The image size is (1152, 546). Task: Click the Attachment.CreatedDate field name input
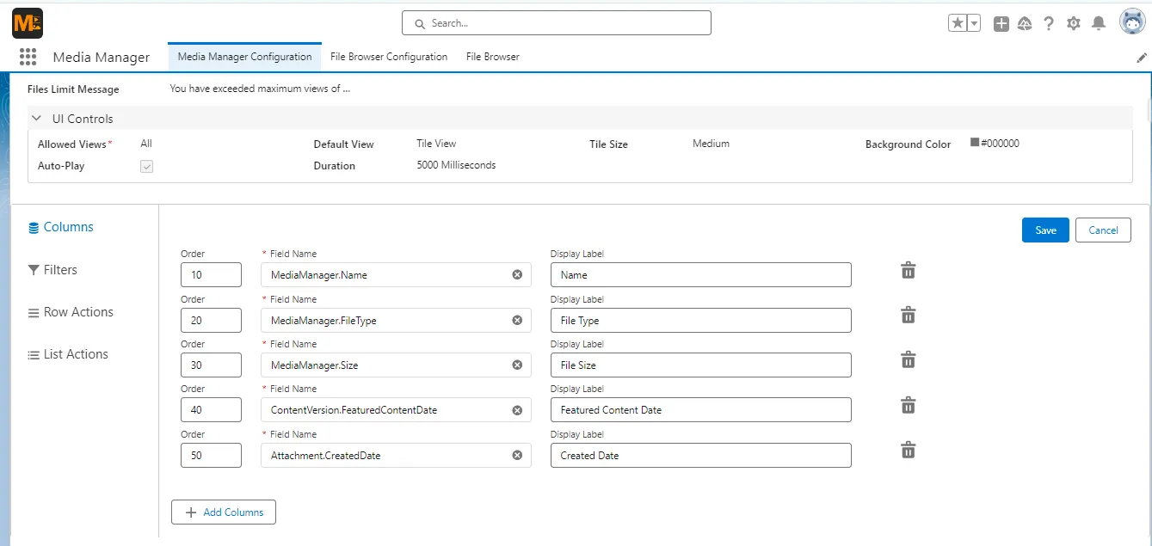coord(396,455)
